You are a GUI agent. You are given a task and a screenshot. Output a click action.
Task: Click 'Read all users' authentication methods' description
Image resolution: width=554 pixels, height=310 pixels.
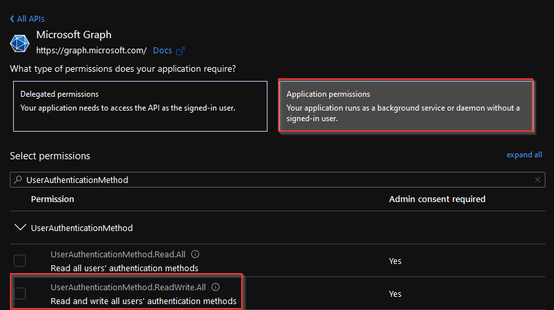pyautogui.click(x=124, y=269)
